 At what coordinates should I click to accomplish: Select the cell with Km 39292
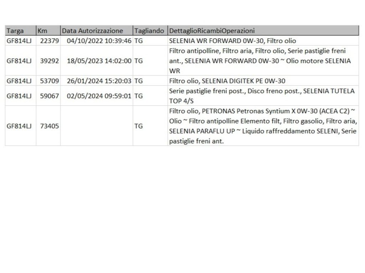click(48, 61)
